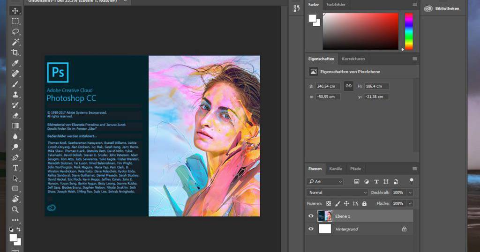Viewport: 480px width, 252px height.
Task: Expand the Deckkraft slider arrow
Action: [x=410, y=193]
